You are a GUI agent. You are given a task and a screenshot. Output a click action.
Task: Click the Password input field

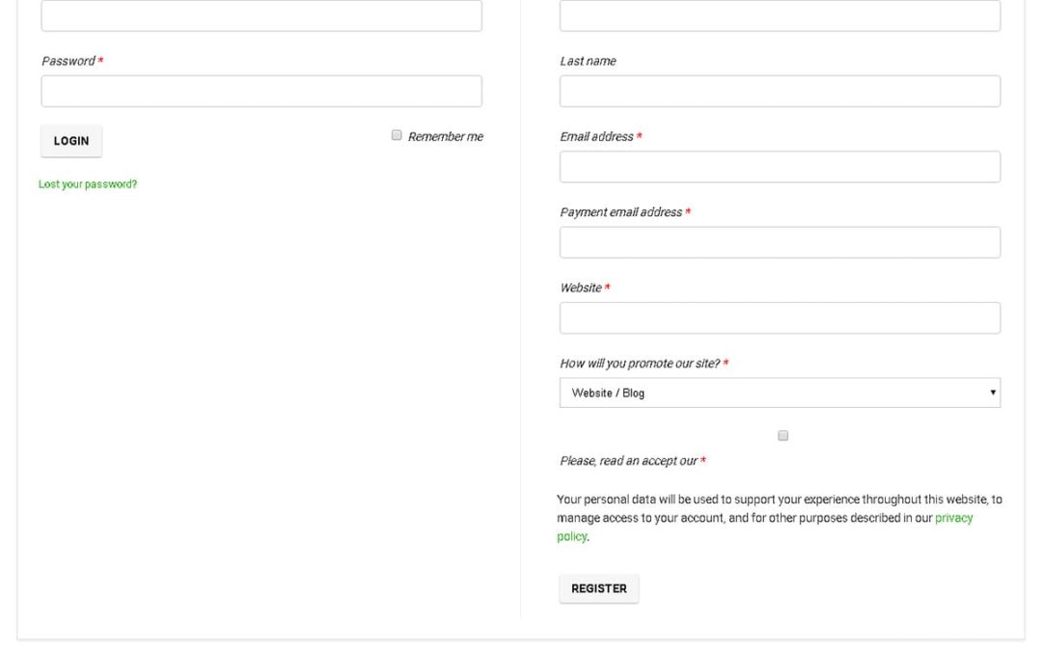pos(260,92)
